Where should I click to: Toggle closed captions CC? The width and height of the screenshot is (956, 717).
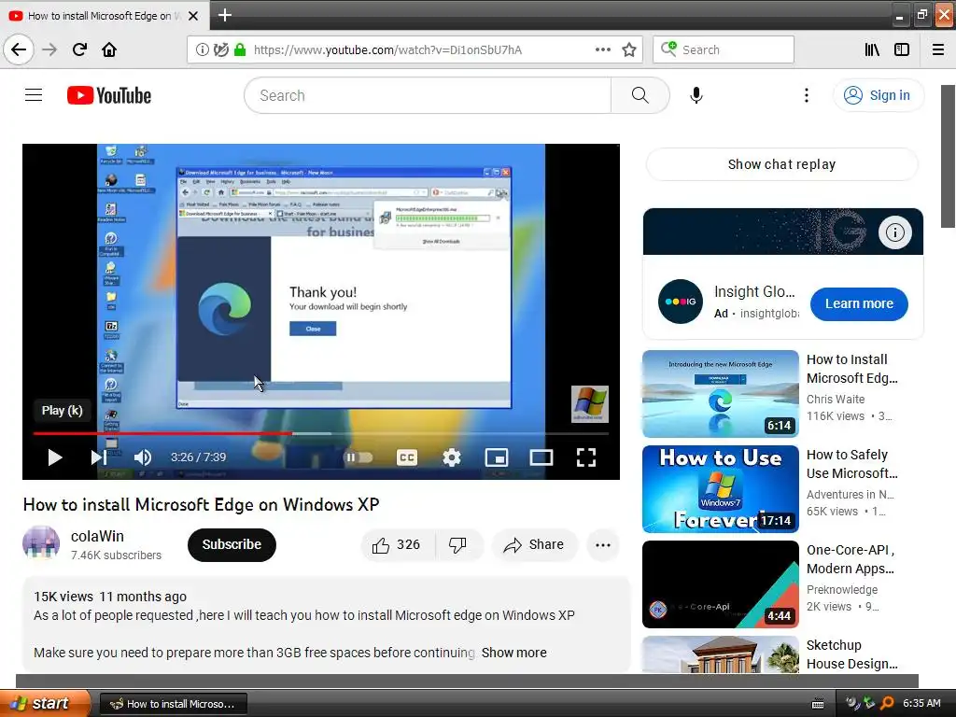pyautogui.click(x=407, y=457)
